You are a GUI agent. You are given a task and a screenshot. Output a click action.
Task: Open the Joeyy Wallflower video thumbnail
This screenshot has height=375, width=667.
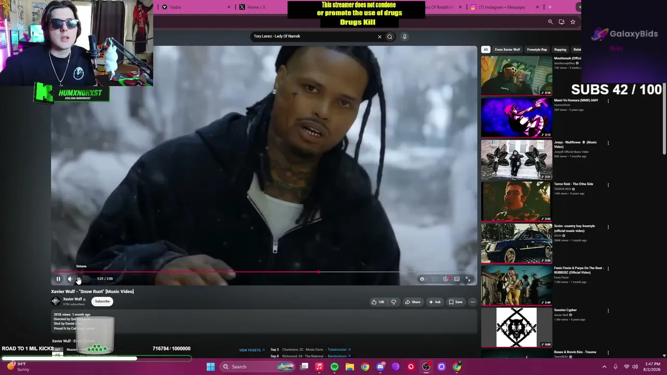pos(516,159)
